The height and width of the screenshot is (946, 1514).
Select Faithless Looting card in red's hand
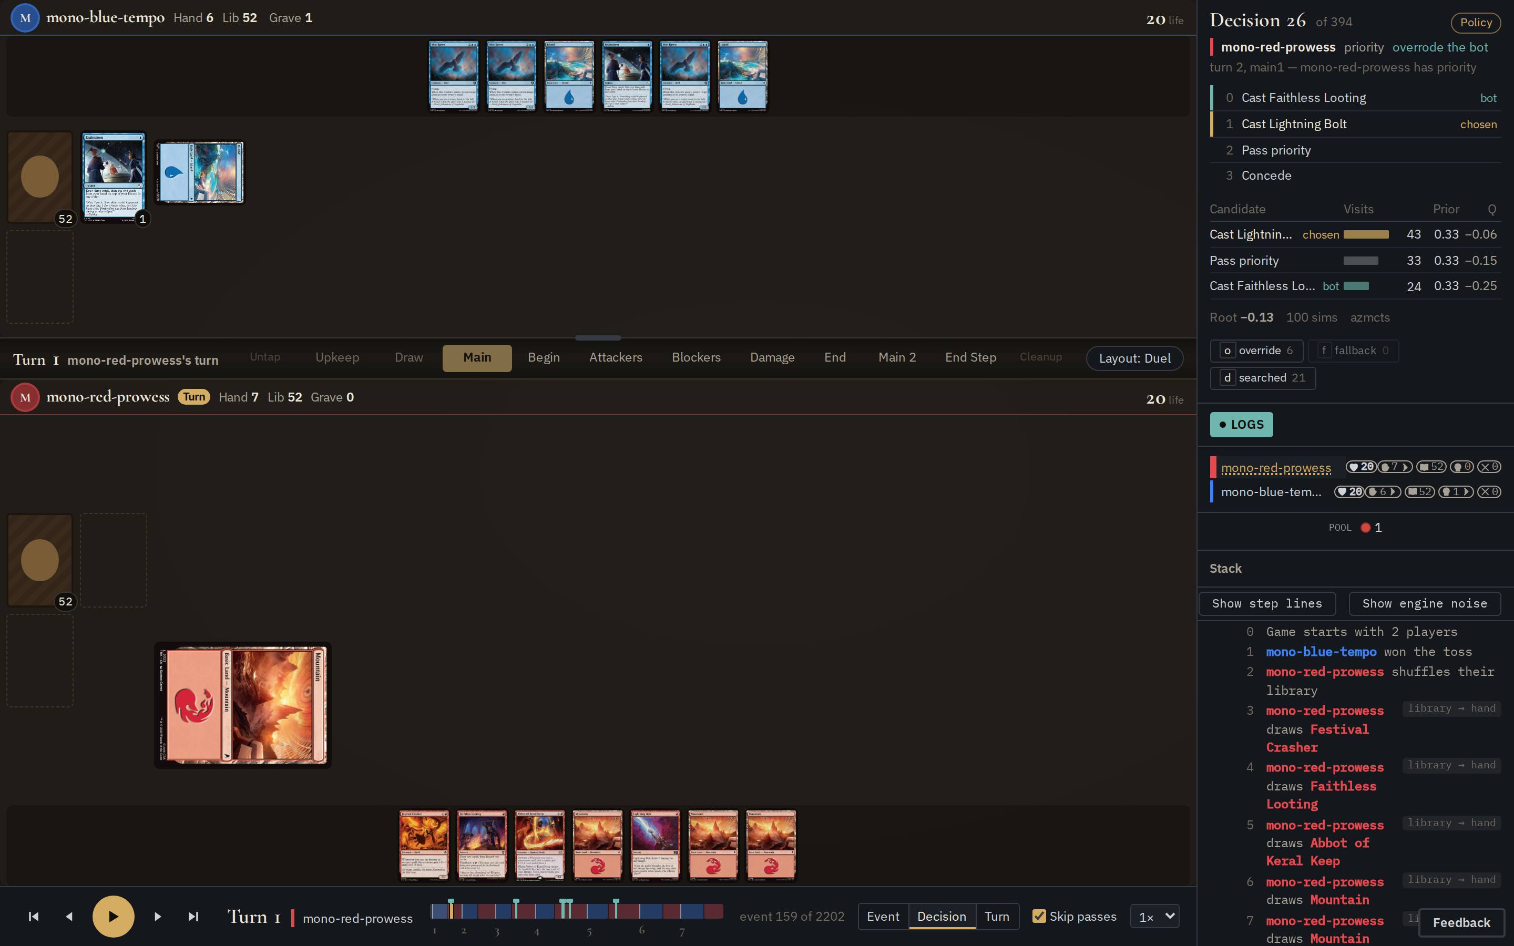tap(482, 845)
